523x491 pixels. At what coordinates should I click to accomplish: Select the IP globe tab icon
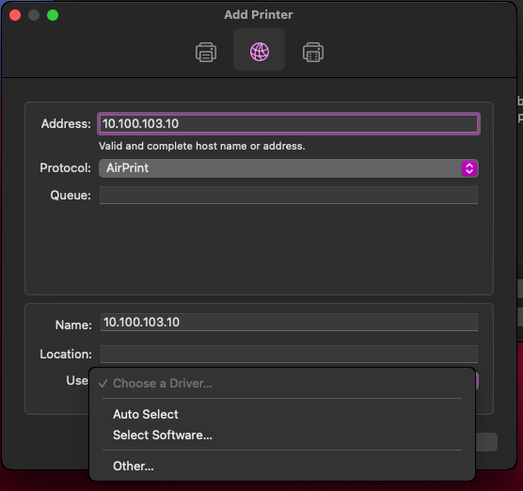260,52
